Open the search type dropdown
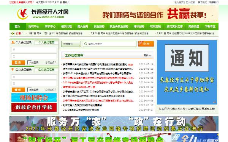 pos(71,44)
